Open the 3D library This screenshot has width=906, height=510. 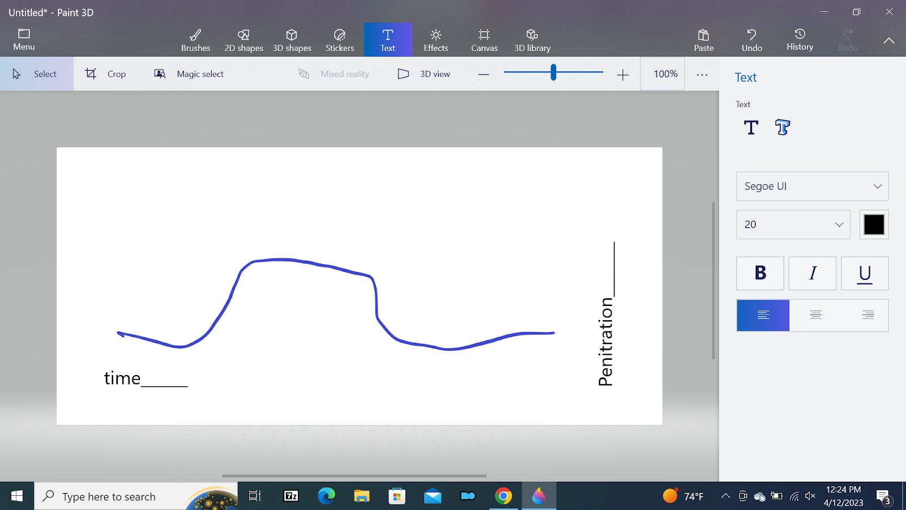532,40
